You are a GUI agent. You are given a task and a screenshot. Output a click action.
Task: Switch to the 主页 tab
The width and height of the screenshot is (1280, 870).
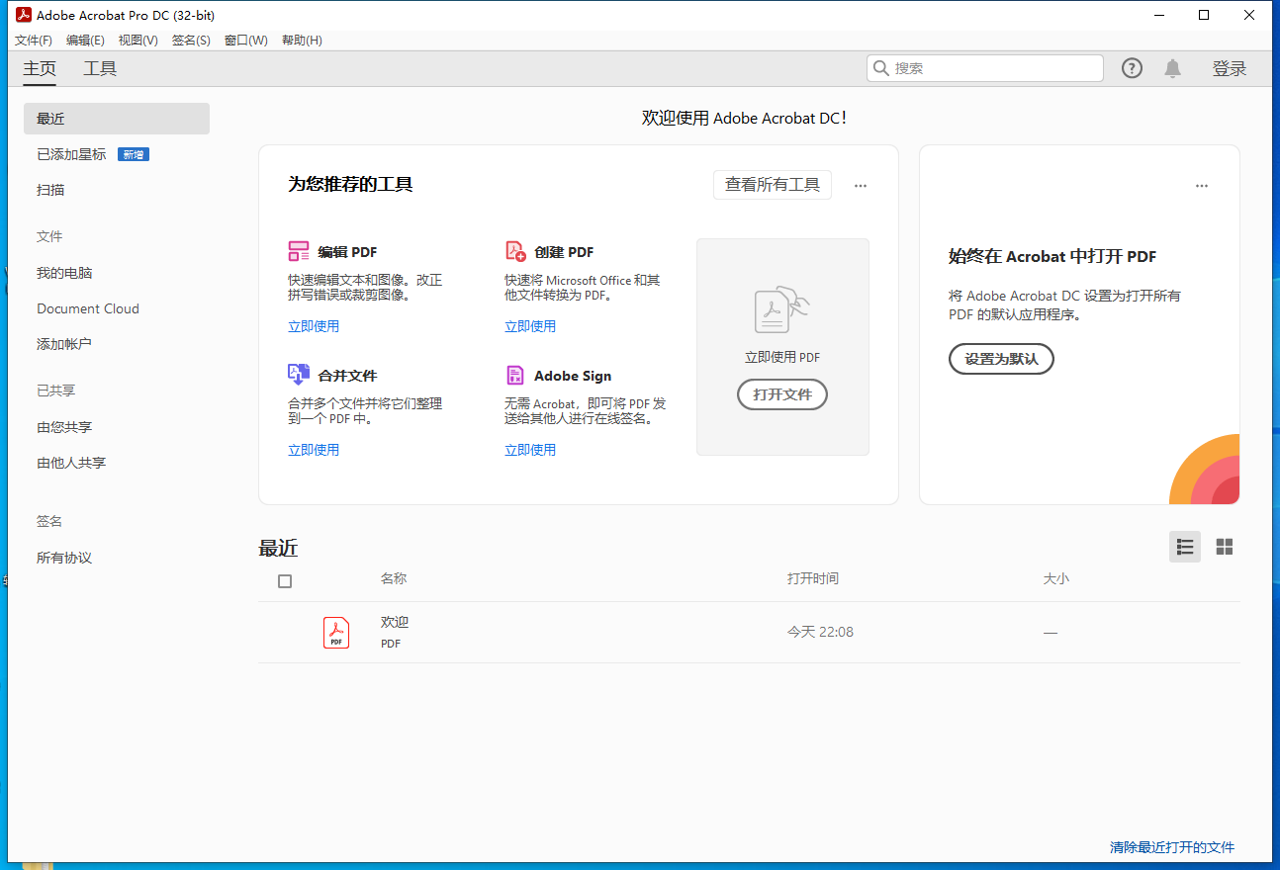(x=40, y=68)
